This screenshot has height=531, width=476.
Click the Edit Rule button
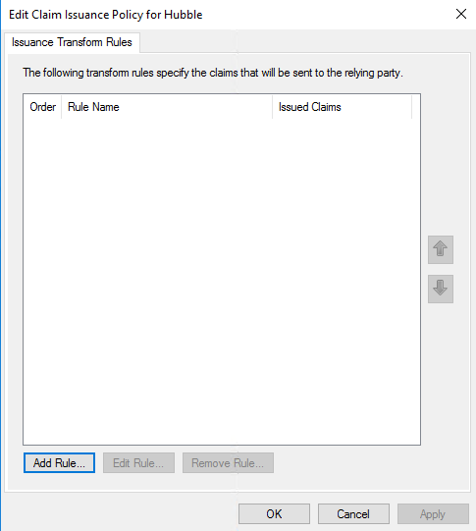coord(138,463)
